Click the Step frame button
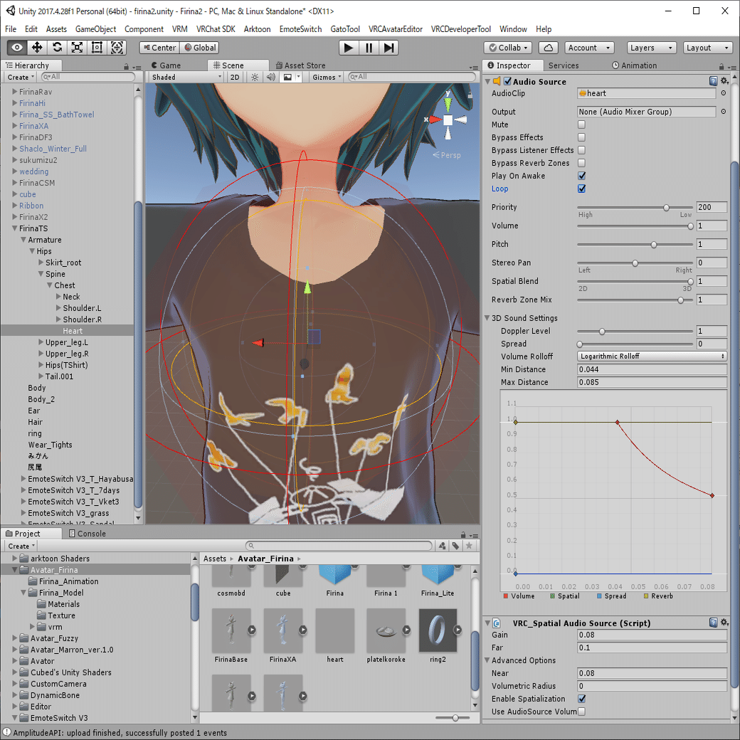The image size is (740, 740). pyautogui.click(x=389, y=48)
